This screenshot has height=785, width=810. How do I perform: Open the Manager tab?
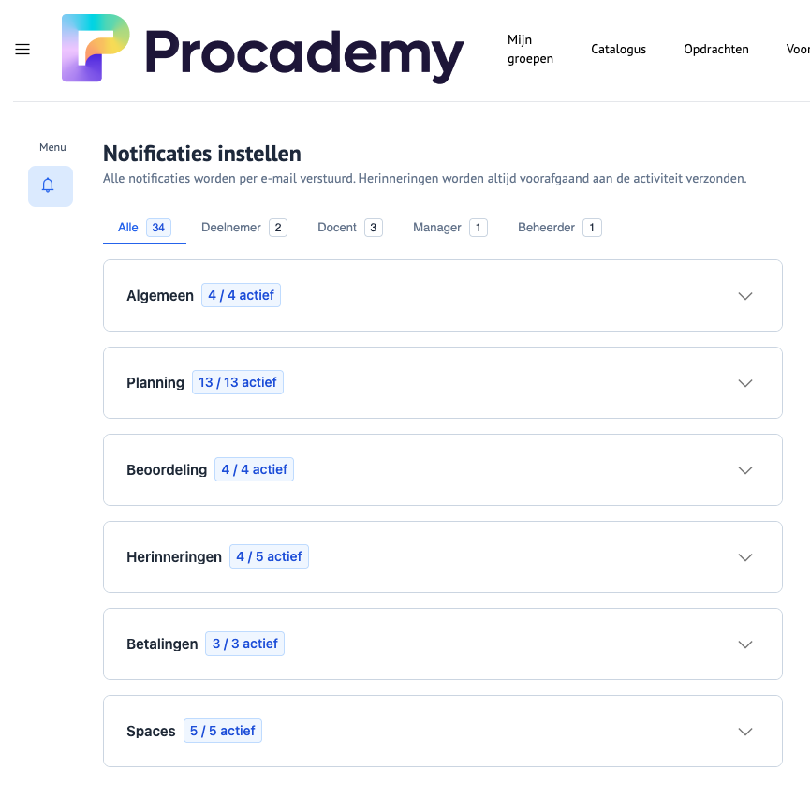[x=449, y=228]
